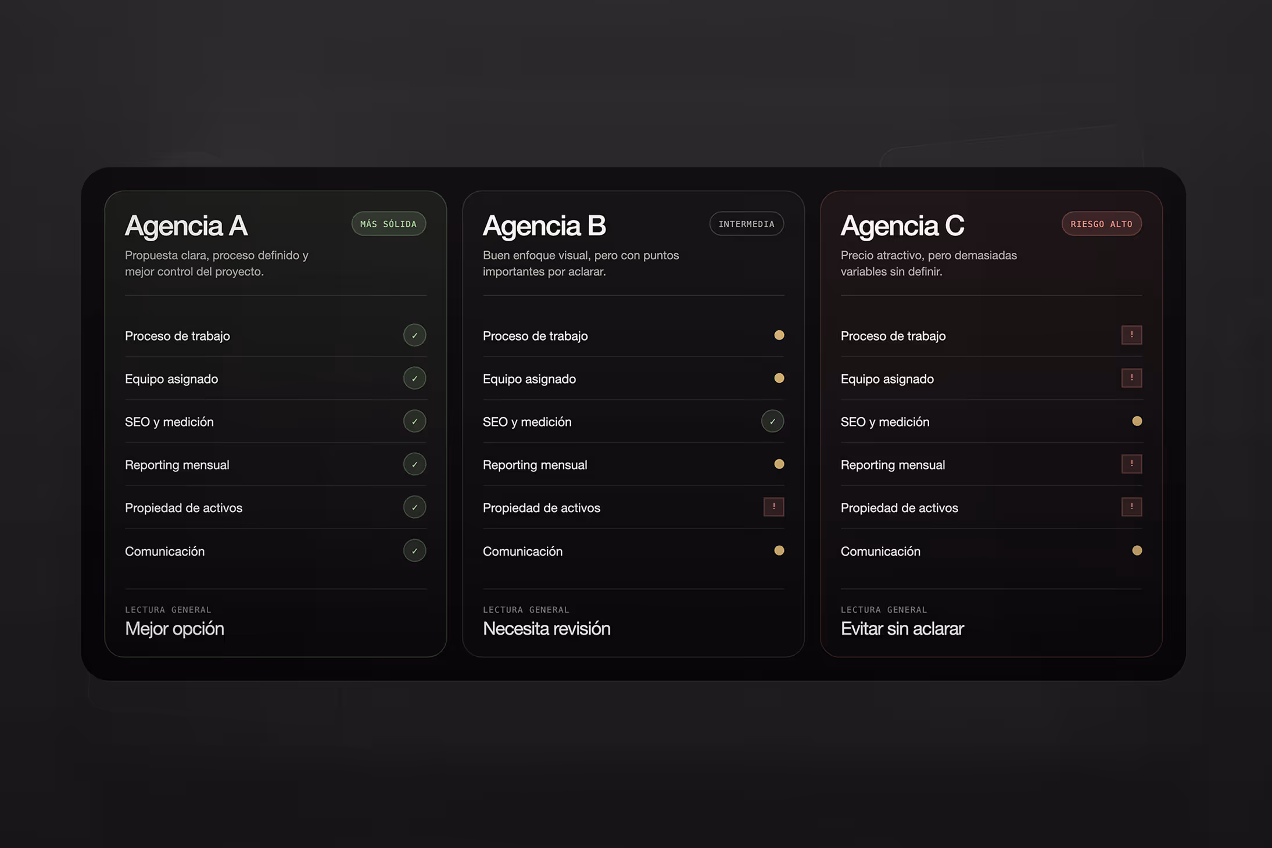The image size is (1272, 848).
Task: Click Agencia C 'Comunicación' amber dot
Action: [1137, 550]
